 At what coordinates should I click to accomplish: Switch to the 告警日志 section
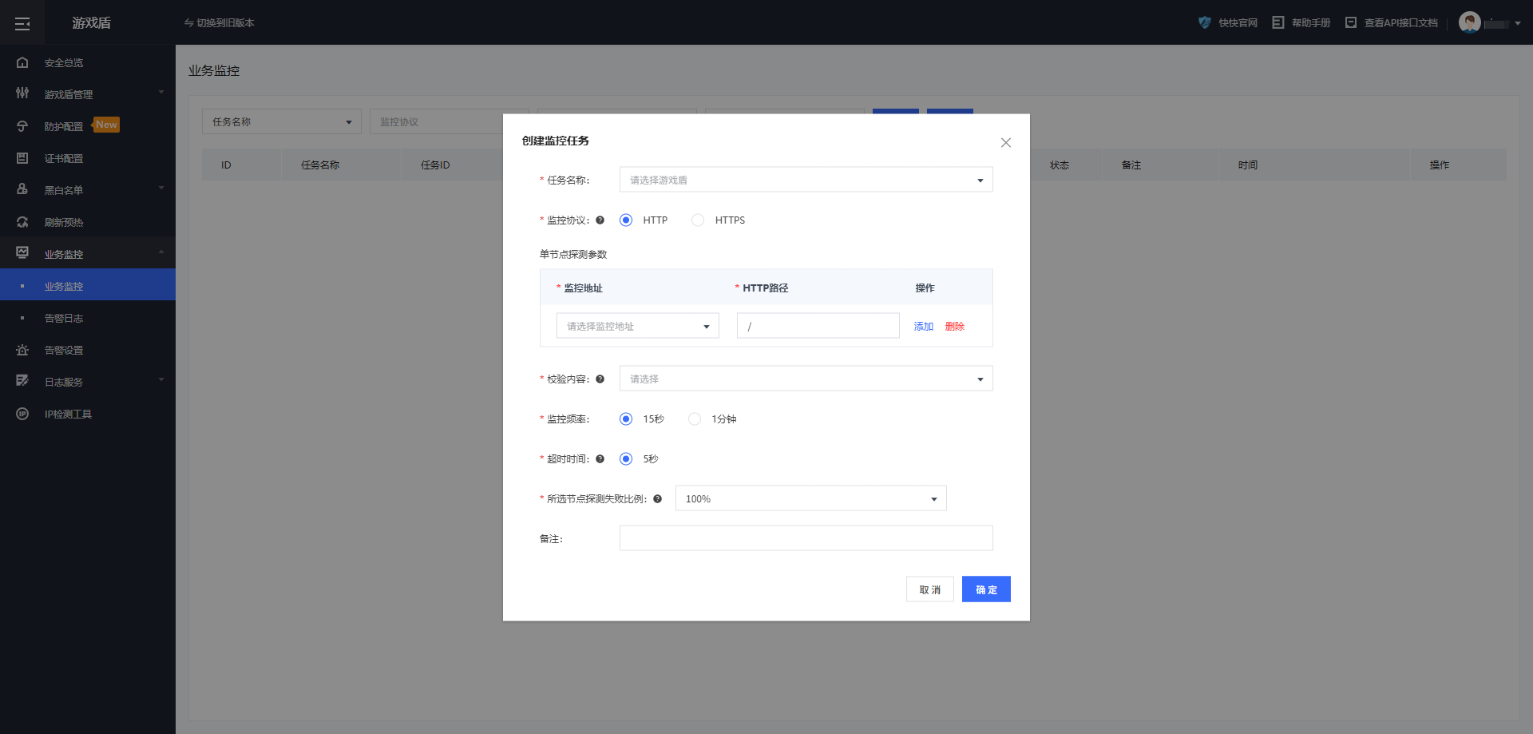pos(65,318)
